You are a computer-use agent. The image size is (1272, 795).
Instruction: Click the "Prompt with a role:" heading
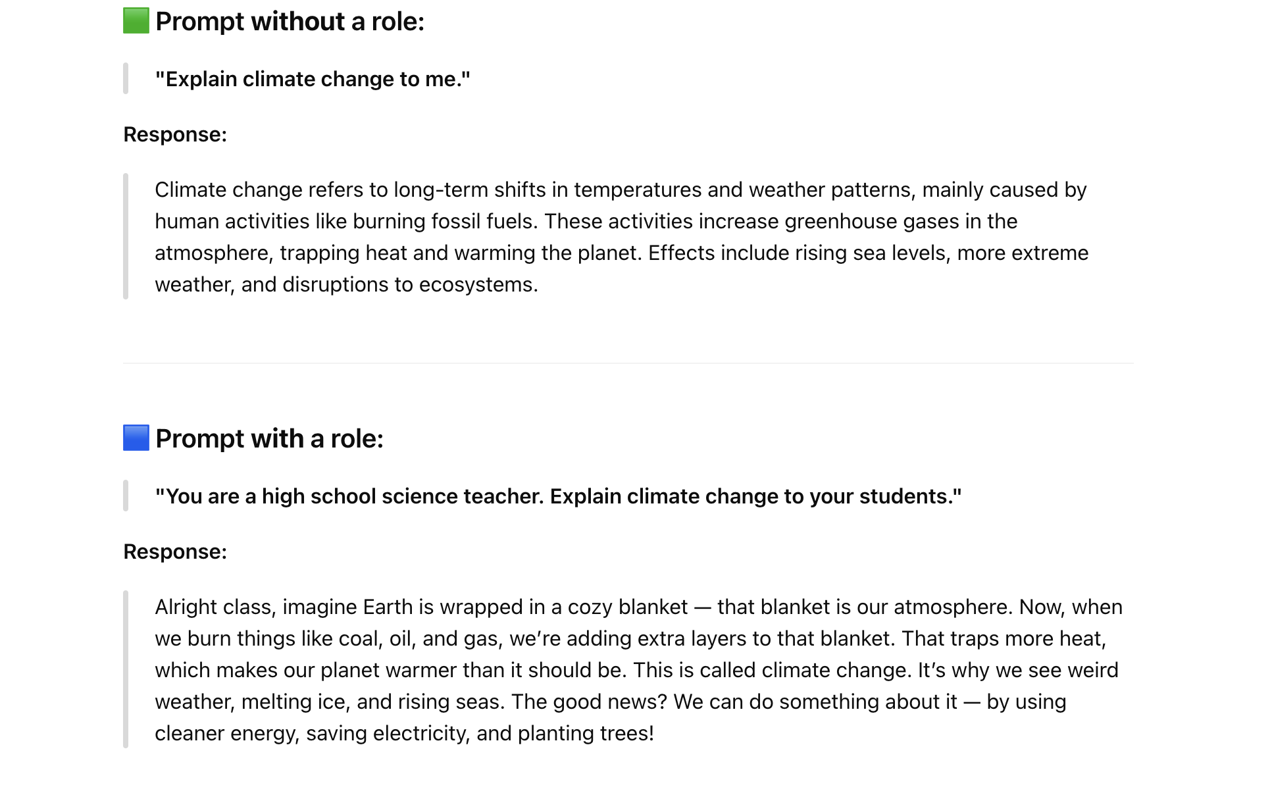click(269, 438)
